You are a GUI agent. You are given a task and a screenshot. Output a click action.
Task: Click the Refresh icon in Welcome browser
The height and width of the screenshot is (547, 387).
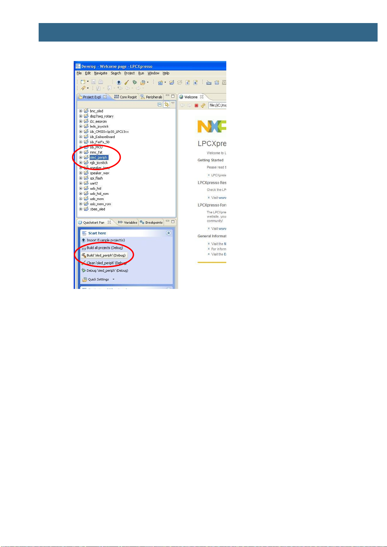pos(203,105)
